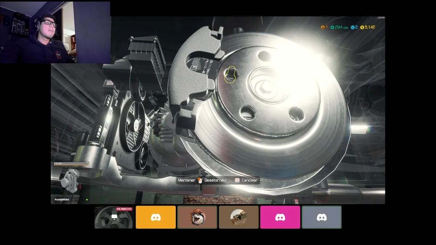The width and height of the screenshot is (436, 245).
Task: Click the screen share icon on wheel thumbnail
Action: (x=114, y=217)
